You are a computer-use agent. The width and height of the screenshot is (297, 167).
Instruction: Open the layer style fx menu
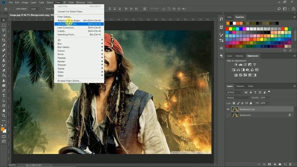tap(264, 164)
